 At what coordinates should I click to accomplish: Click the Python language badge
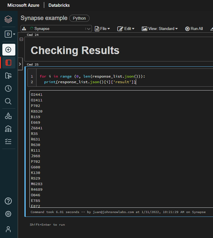point(79,18)
